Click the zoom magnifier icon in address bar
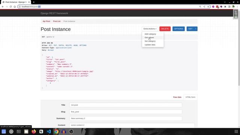Viewport: 240px width, 135px height. 200,7
